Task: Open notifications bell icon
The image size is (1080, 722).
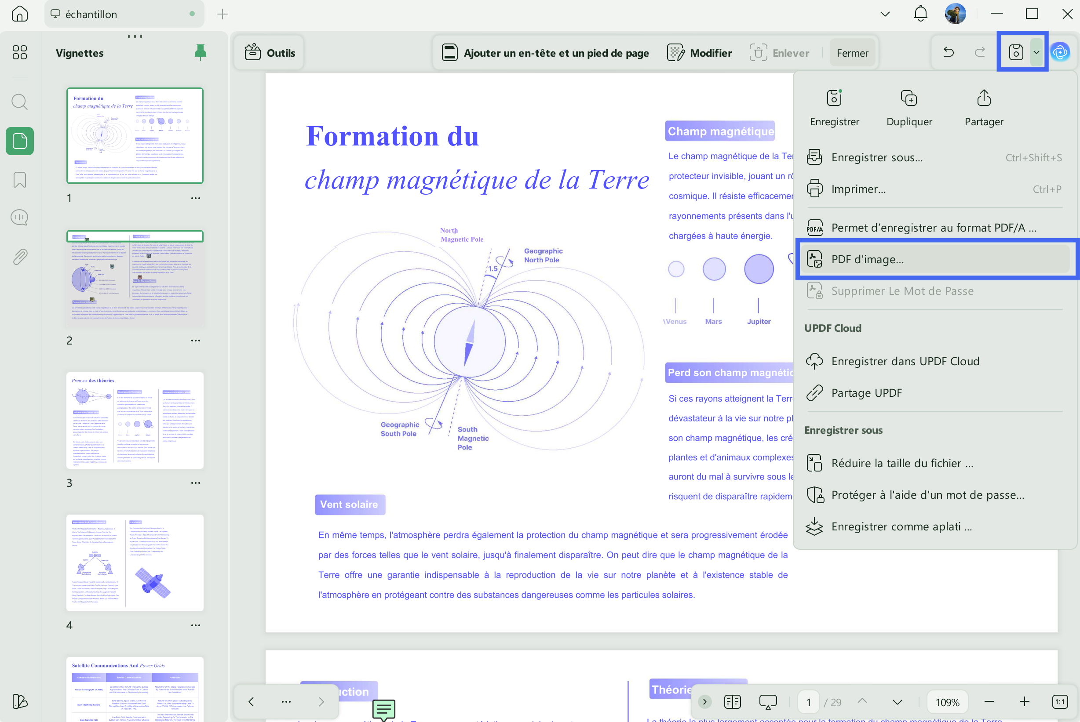Action: coord(920,14)
